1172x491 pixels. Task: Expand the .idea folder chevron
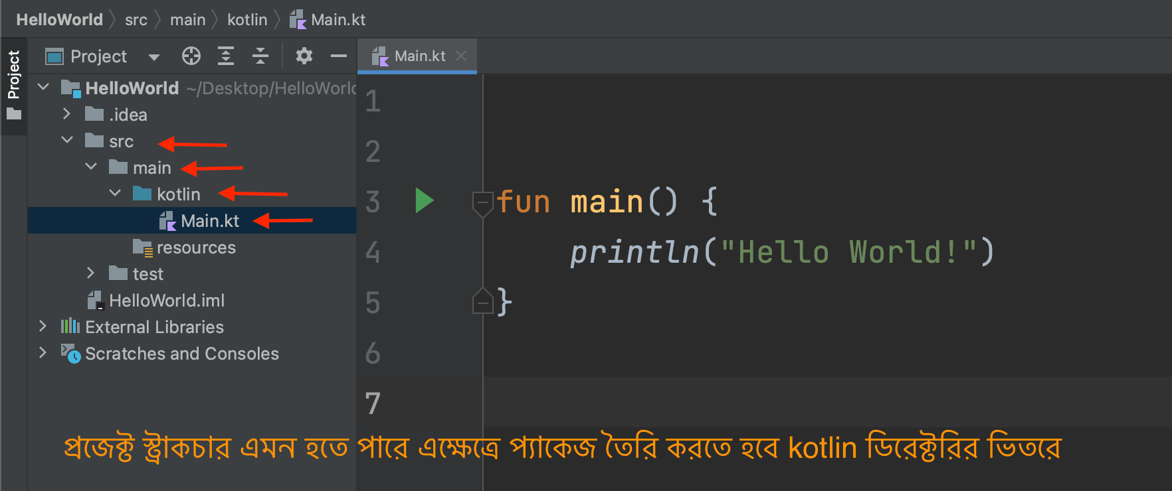[66, 114]
